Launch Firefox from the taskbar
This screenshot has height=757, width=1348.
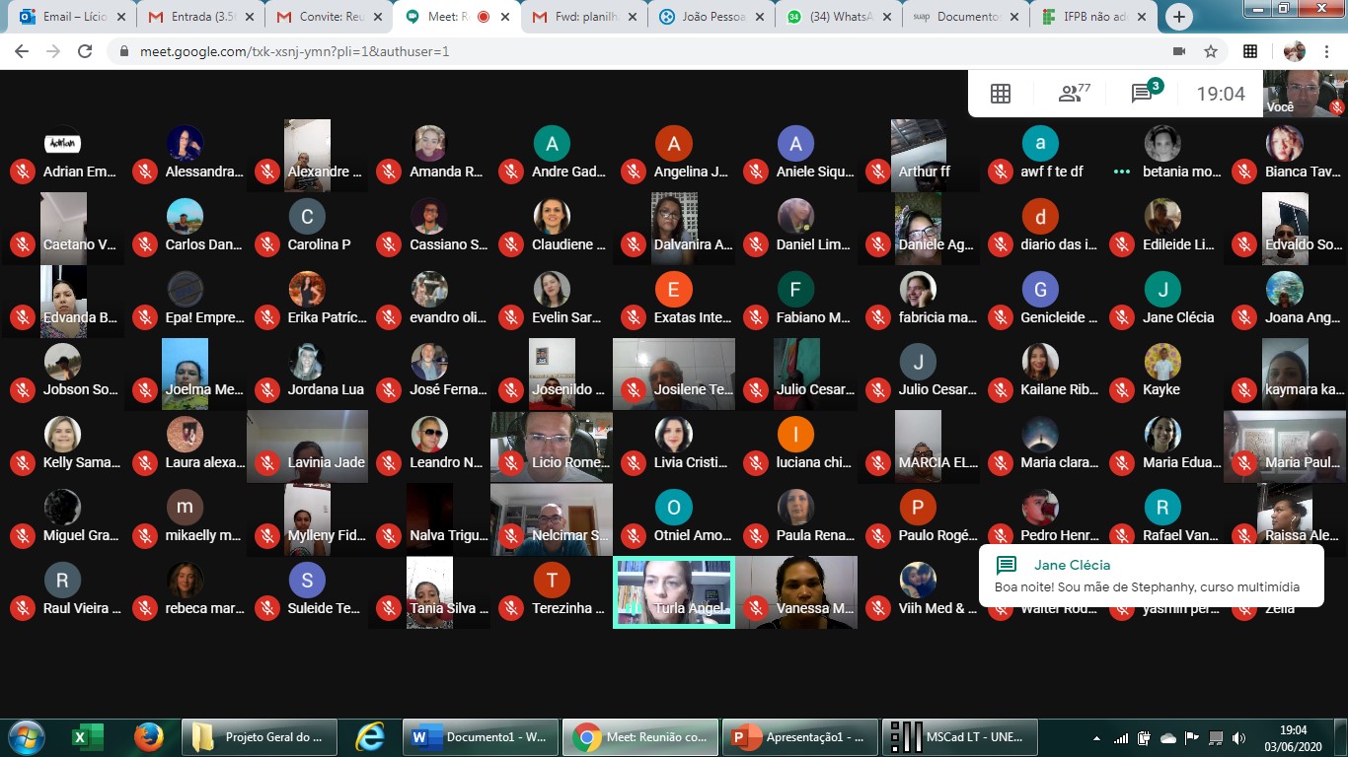click(x=148, y=737)
